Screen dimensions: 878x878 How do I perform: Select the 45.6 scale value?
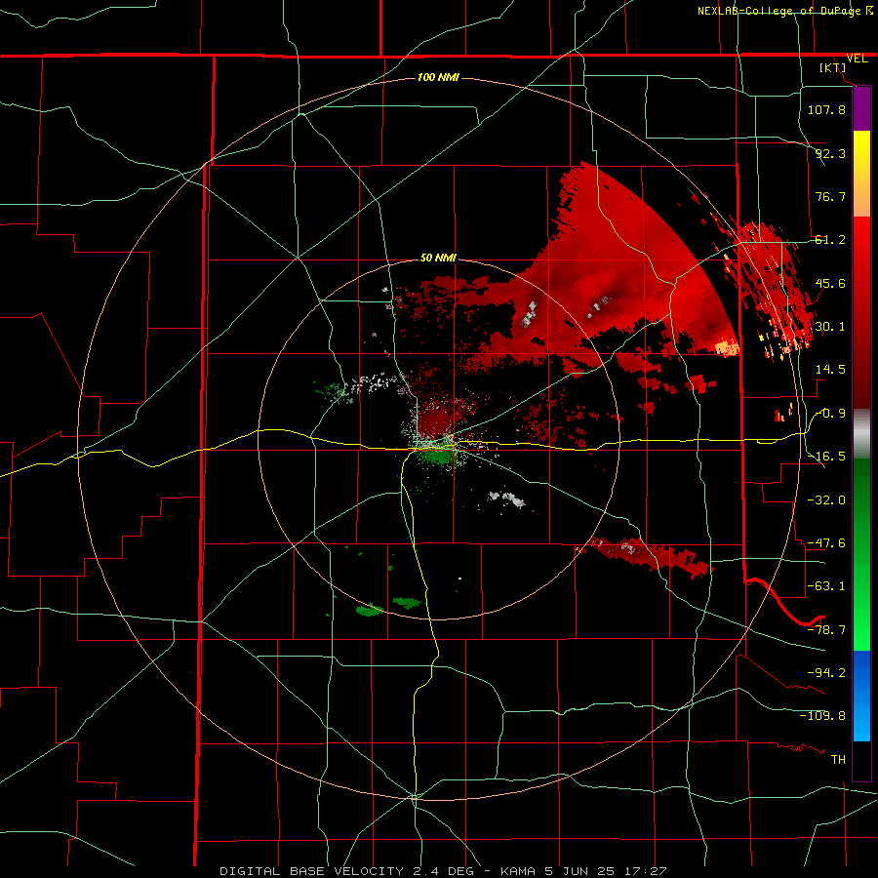point(830,283)
